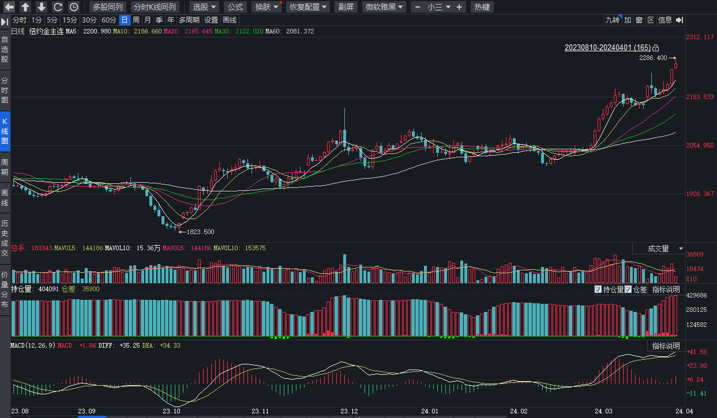Open the 画线 sidebar tab
The image size is (717, 418).
tap(5, 198)
